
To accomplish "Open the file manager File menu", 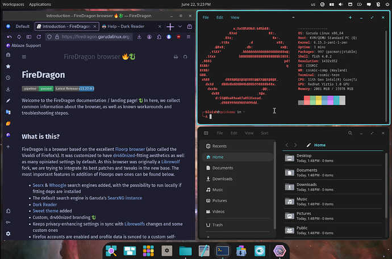I will click(220, 133).
